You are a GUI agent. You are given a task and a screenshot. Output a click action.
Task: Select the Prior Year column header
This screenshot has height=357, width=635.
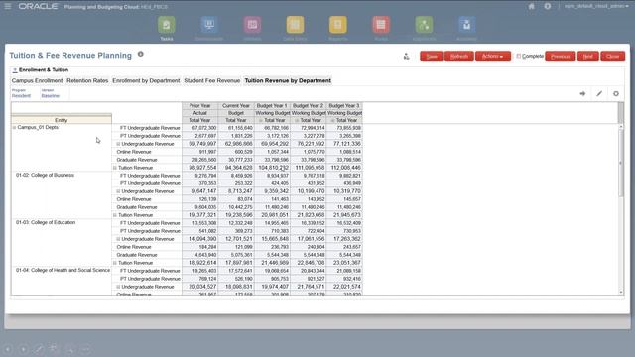[200, 106]
